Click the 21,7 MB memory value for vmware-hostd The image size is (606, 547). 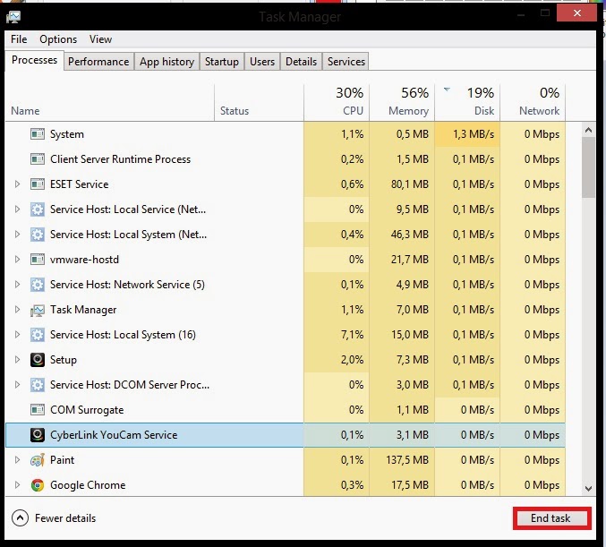point(410,260)
